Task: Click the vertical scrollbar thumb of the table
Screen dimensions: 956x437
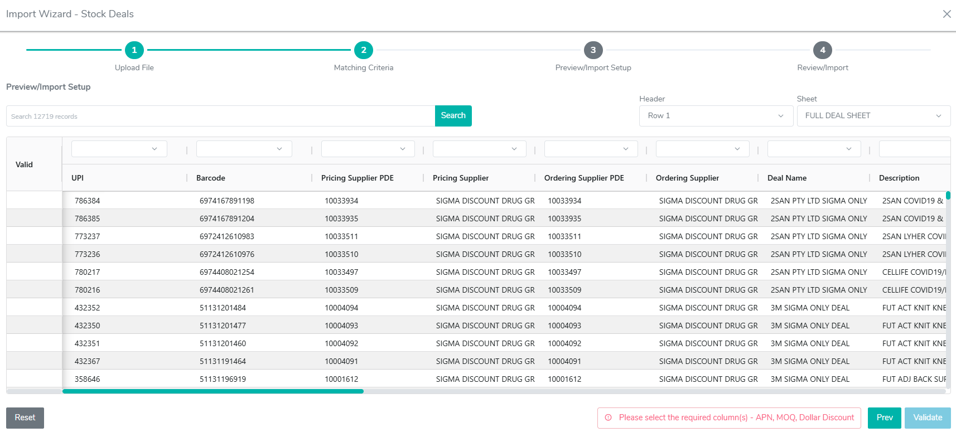Action: click(x=948, y=196)
